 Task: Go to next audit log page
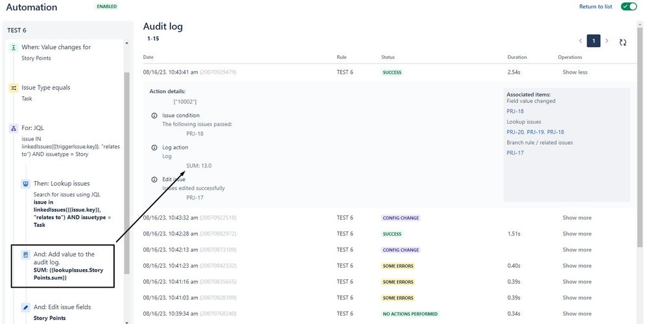[x=607, y=41]
